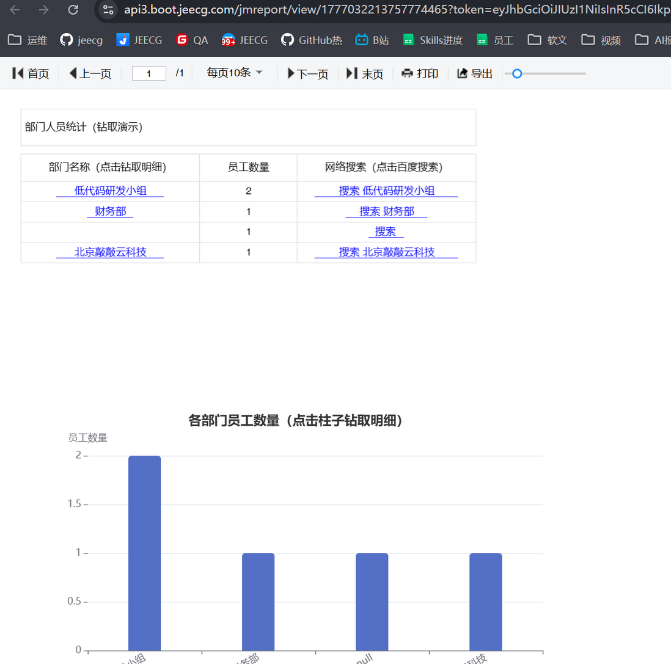671x664 pixels.
Task: Adjust the report zoom slider
Action: (516, 73)
